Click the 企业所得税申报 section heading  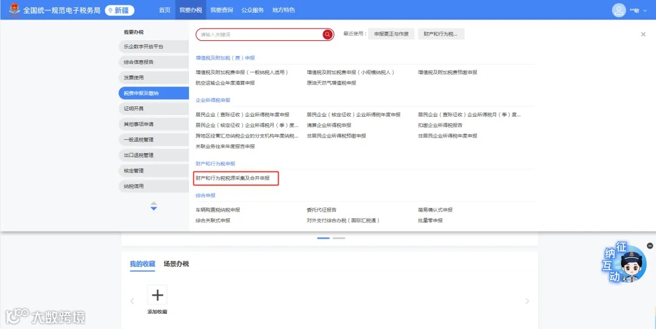(x=213, y=100)
